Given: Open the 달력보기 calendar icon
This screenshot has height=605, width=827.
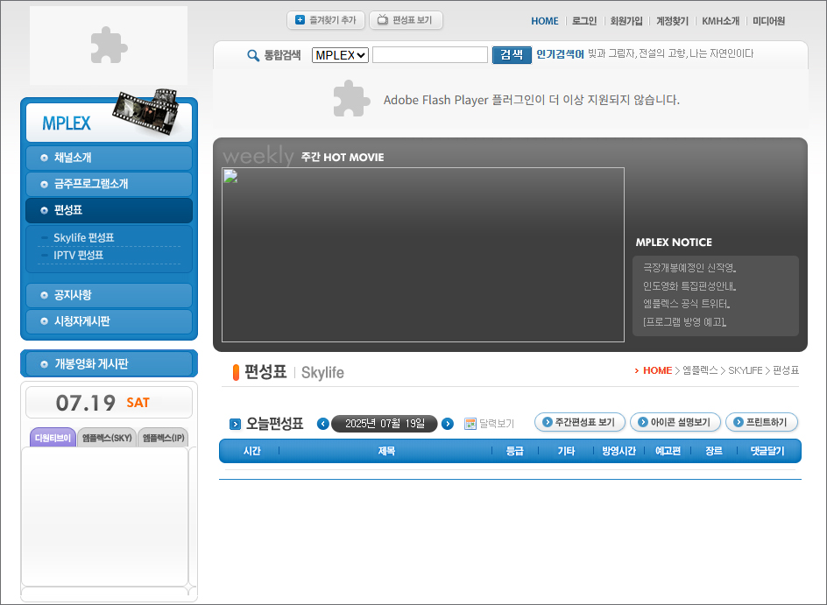Looking at the screenshot, I should tap(470, 423).
